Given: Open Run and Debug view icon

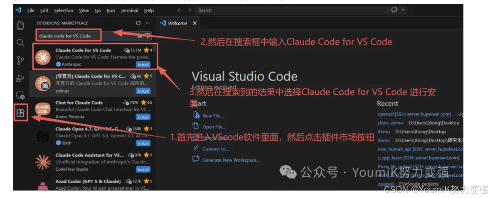Looking at the screenshot, I should click(20, 78).
